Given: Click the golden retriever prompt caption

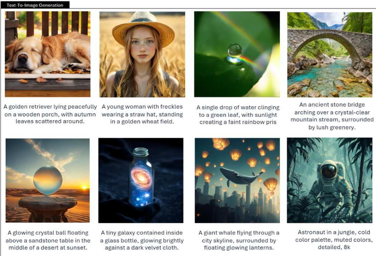Looking at the screenshot, I should point(50,114).
